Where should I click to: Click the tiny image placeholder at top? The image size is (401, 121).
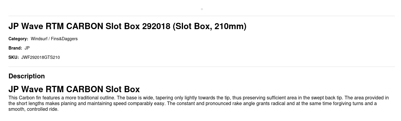[x=202, y=9]
